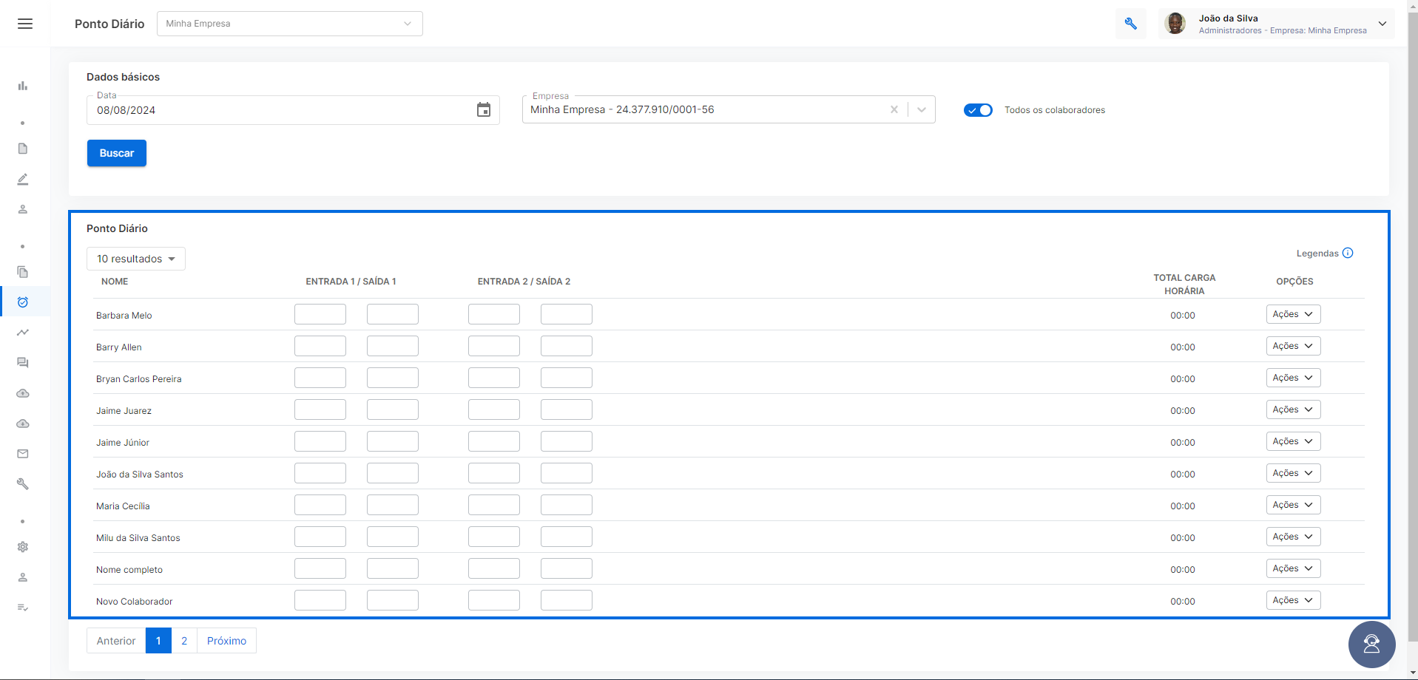The height and width of the screenshot is (680, 1418).
Task: Go to page 2 of results
Action: (184, 641)
